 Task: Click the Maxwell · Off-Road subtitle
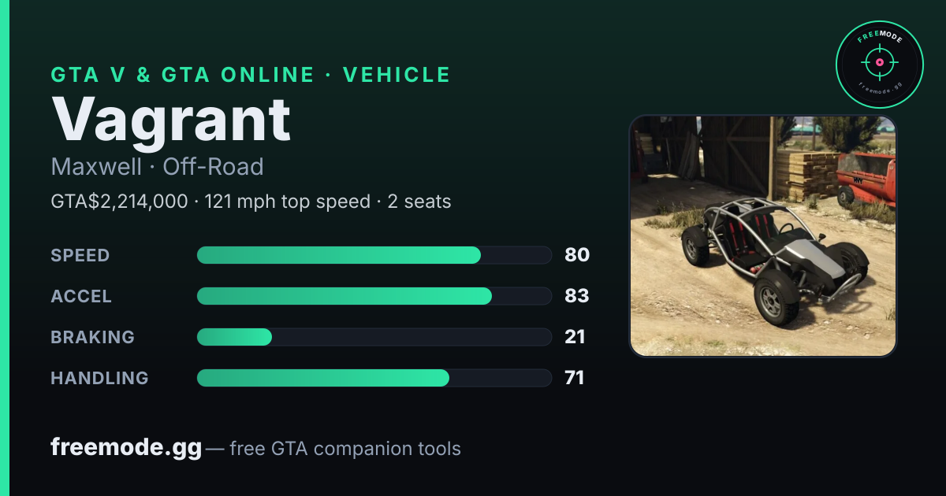(x=157, y=167)
